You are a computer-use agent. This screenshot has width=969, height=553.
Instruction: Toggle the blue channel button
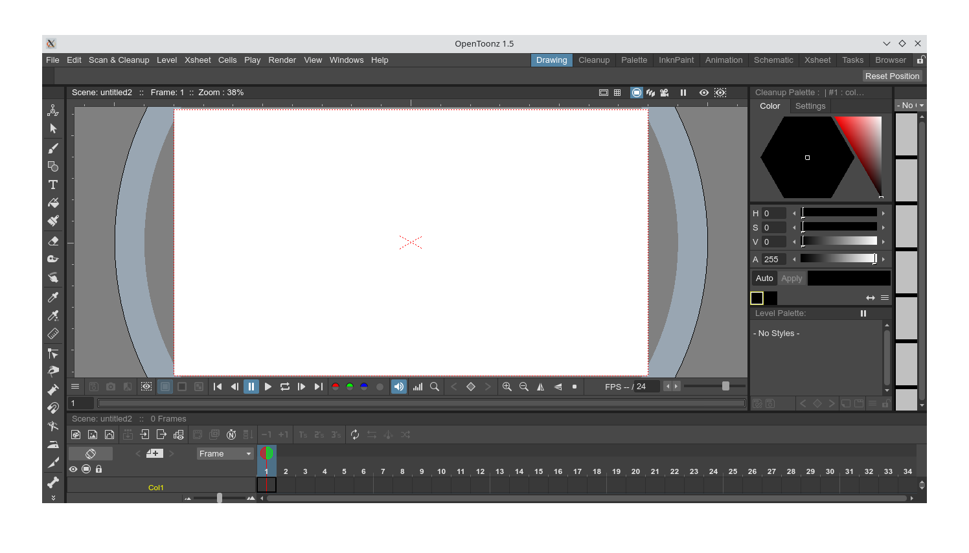(x=364, y=387)
